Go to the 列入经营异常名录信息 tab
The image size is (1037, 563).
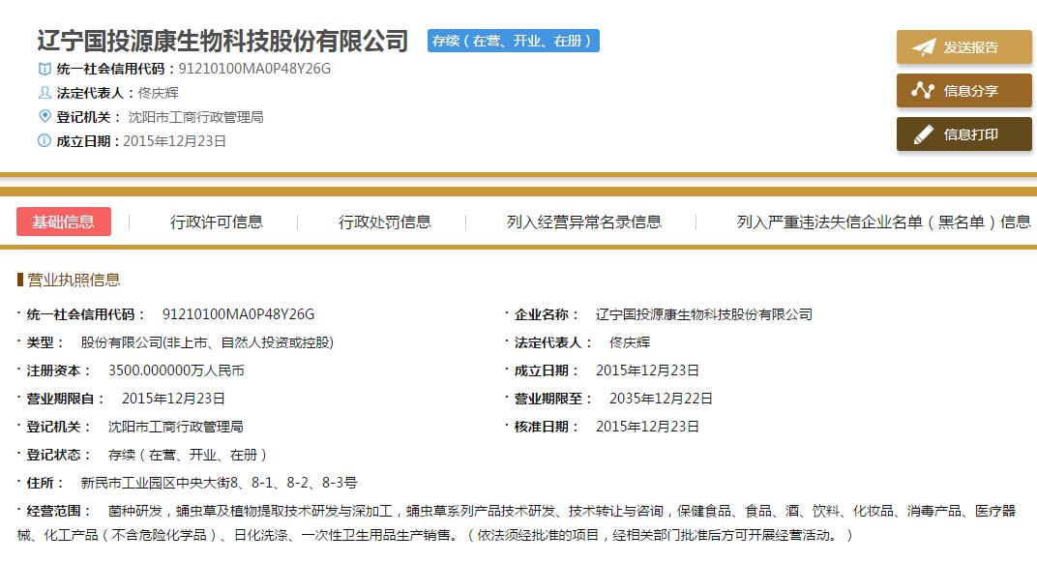point(584,222)
